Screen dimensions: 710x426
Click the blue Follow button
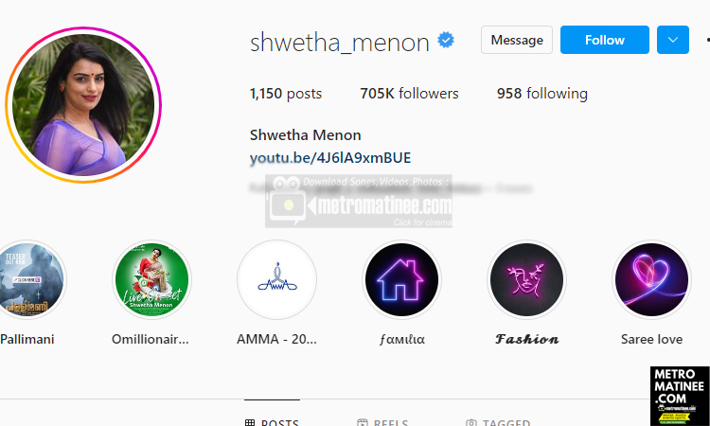click(605, 40)
